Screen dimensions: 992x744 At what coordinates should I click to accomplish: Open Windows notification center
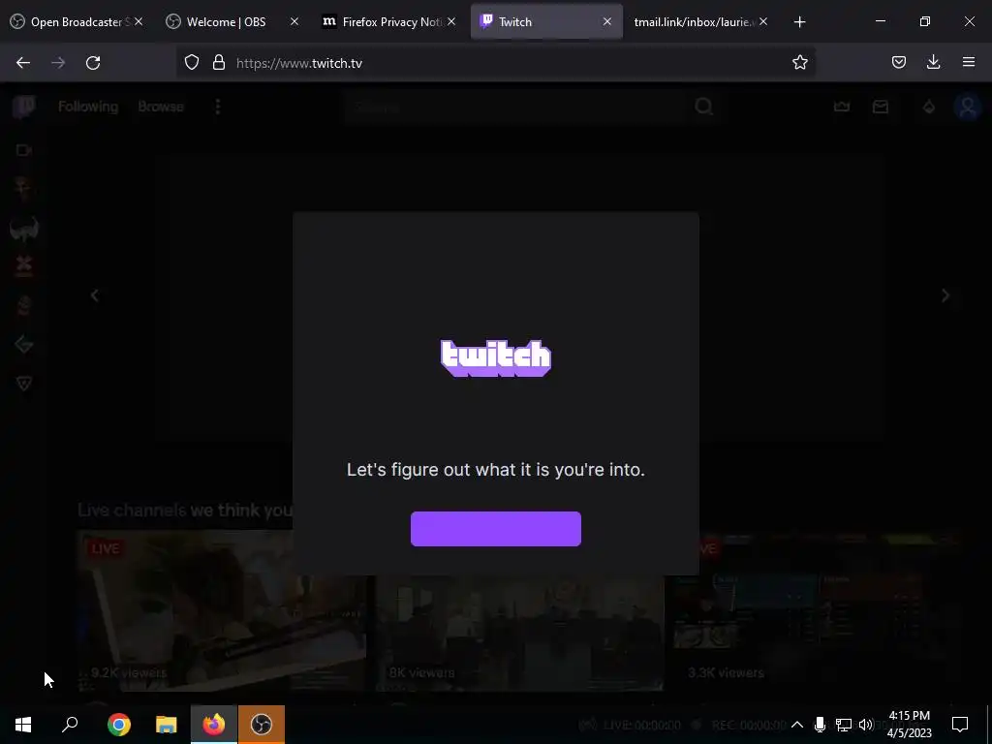[x=960, y=725]
